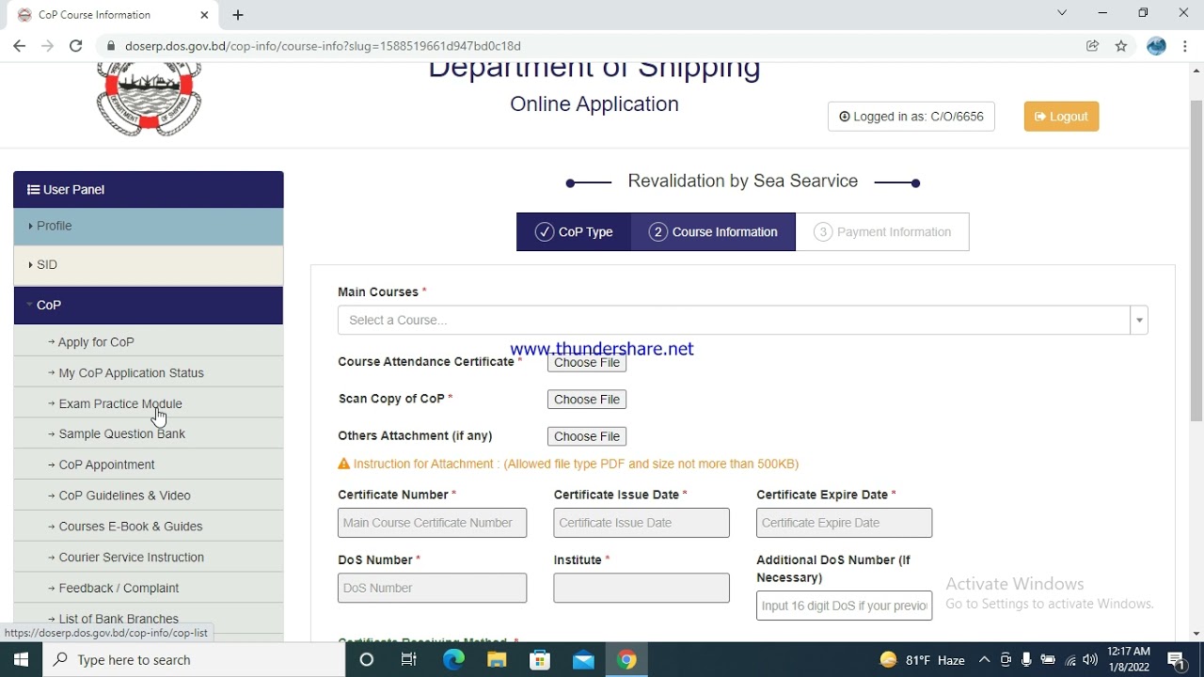The height and width of the screenshot is (677, 1204).
Task: Go to the CoP Type step tab
Action: (x=574, y=232)
